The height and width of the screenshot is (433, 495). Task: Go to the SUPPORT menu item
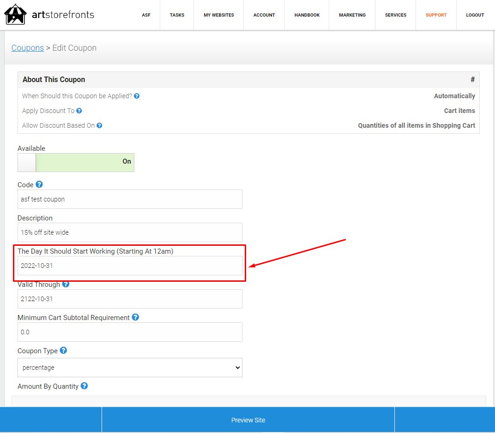click(x=436, y=15)
